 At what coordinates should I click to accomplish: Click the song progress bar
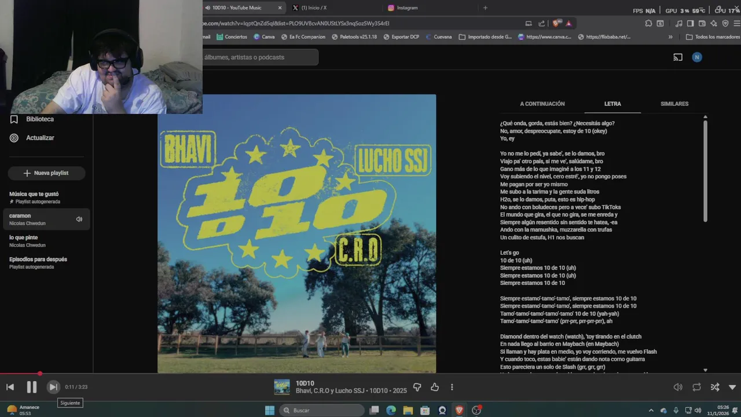click(370, 374)
